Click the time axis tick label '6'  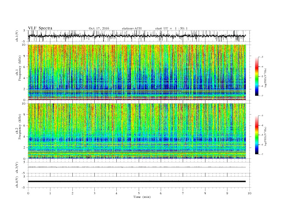click(x=161, y=193)
